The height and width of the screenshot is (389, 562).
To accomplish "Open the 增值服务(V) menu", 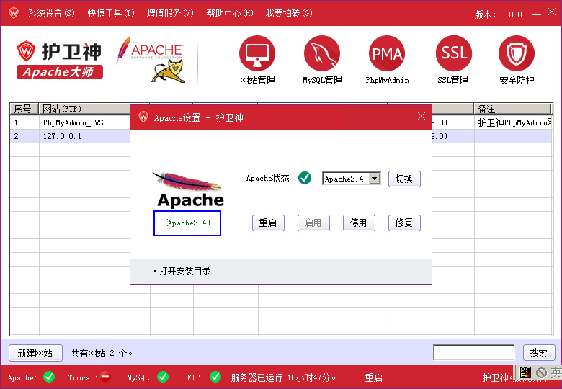I will pyautogui.click(x=170, y=14).
